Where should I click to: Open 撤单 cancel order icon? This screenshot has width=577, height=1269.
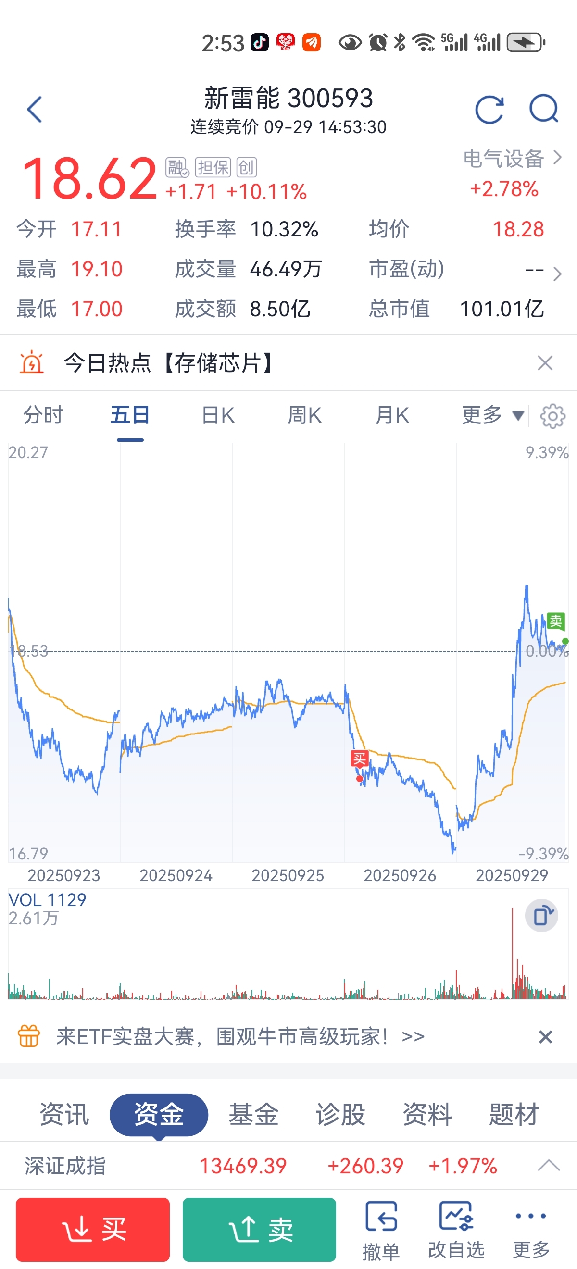[x=381, y=1230]
